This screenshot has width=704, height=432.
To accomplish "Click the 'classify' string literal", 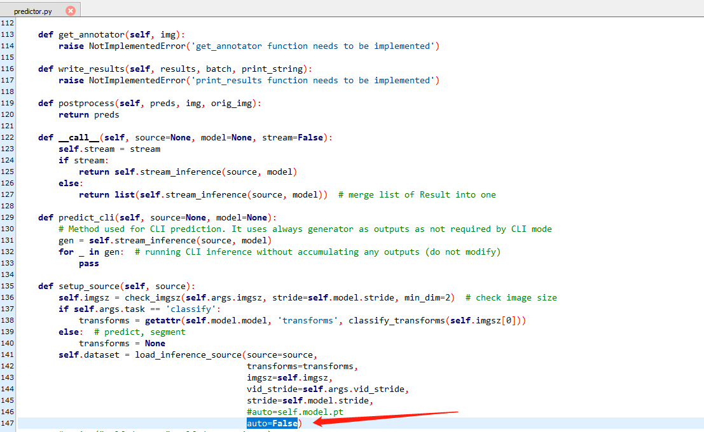I will (x=190, y=309).
